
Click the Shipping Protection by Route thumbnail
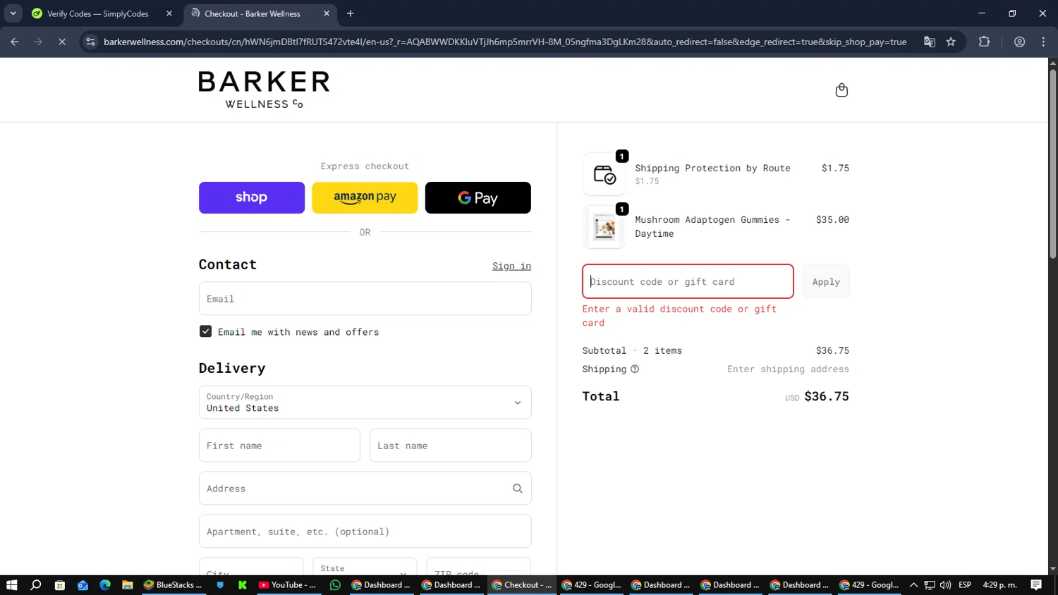[x=604, y=174]
